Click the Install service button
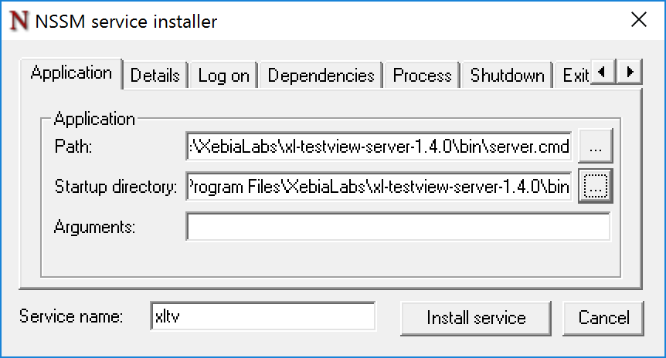The image size is (666, 358). tap(476, 317)
